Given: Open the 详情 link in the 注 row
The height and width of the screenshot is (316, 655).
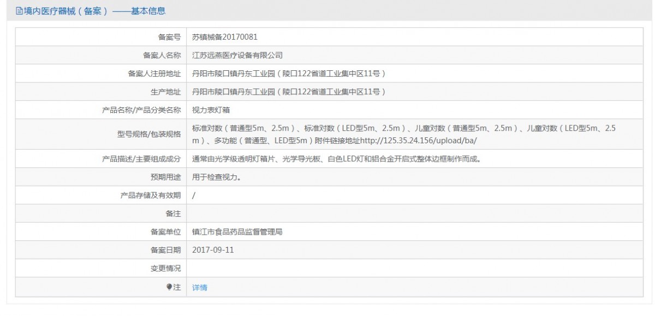Looking at the screenshot, I should coord(200,288).
